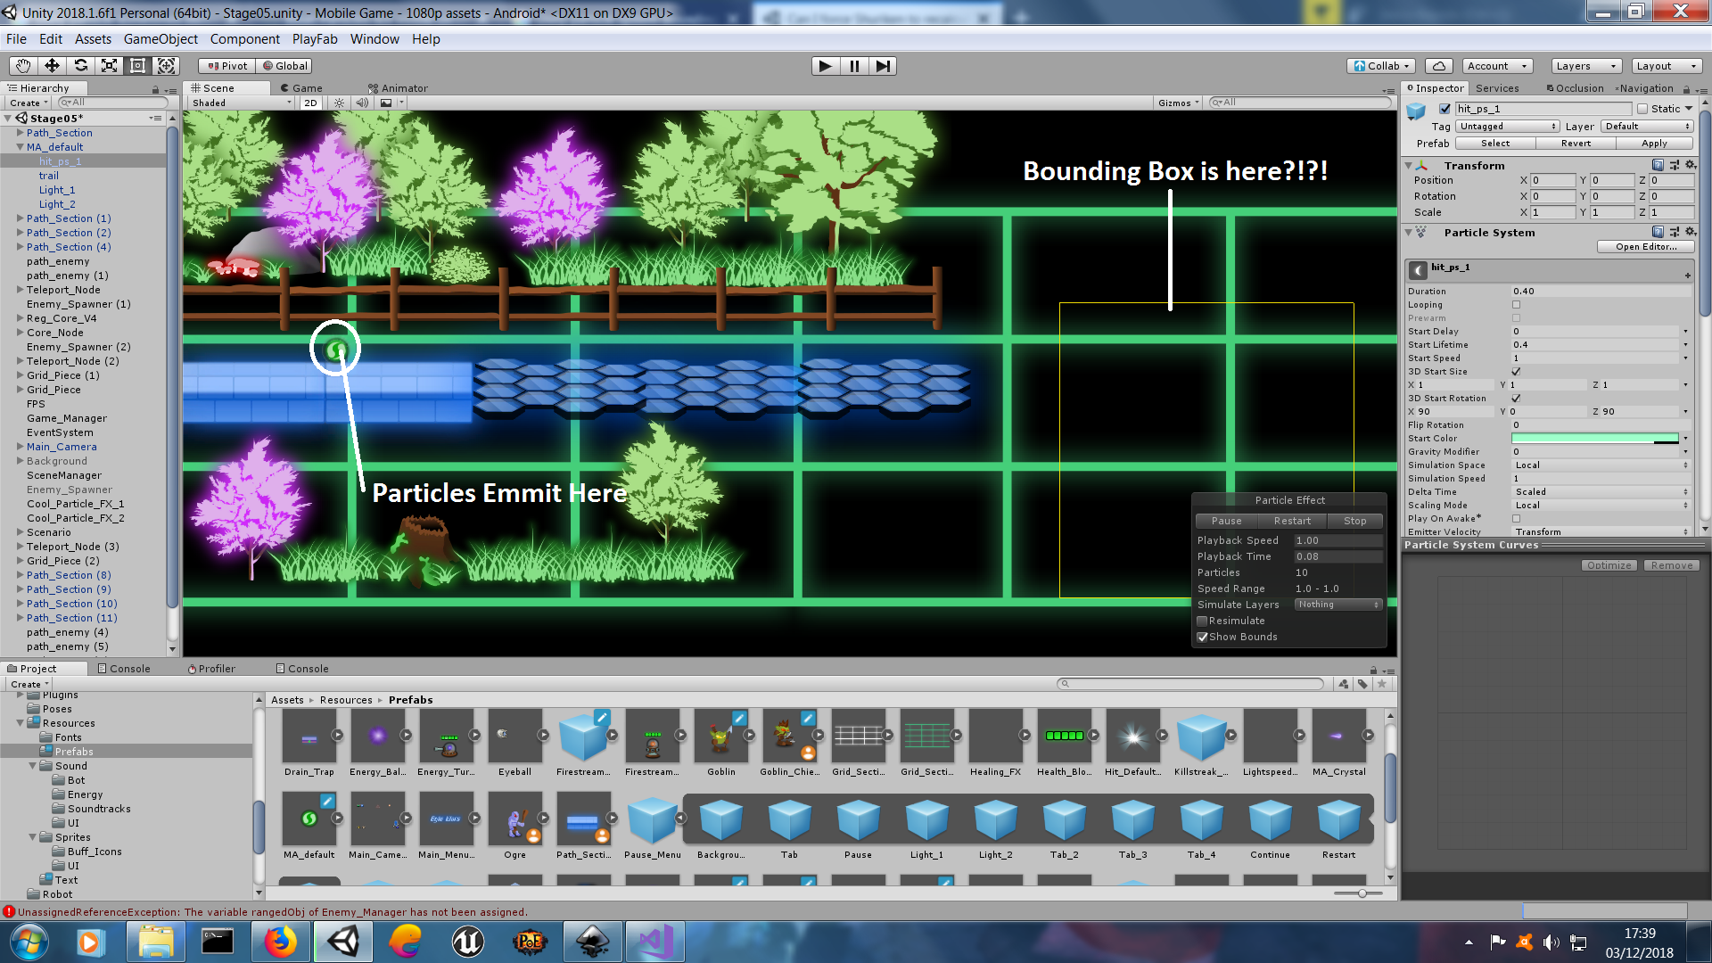Open the Layers dropdown
The width and height of the screenshot is (1712, 963).
click(1585, 66)
